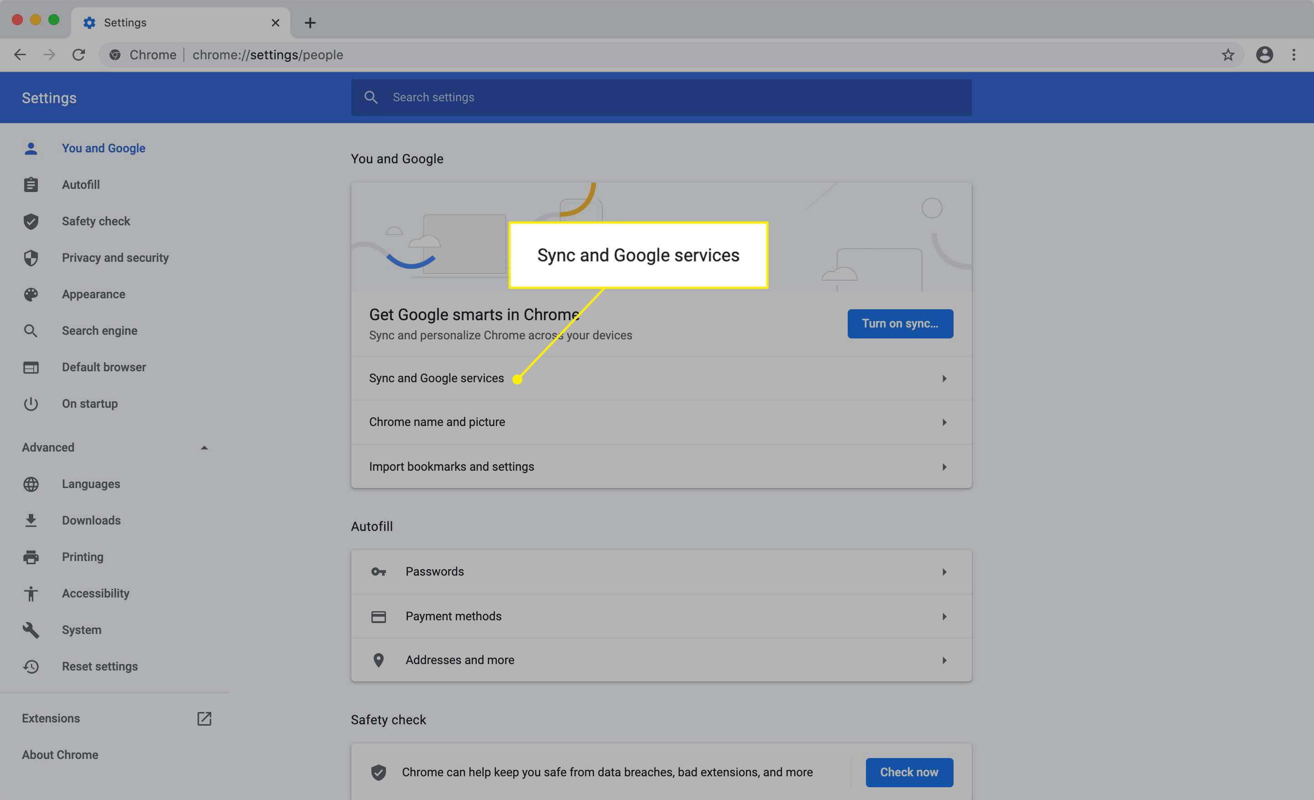The image size is (1314, 800).
Task: Click the Default browser window icon
Action: click(31, 367)
